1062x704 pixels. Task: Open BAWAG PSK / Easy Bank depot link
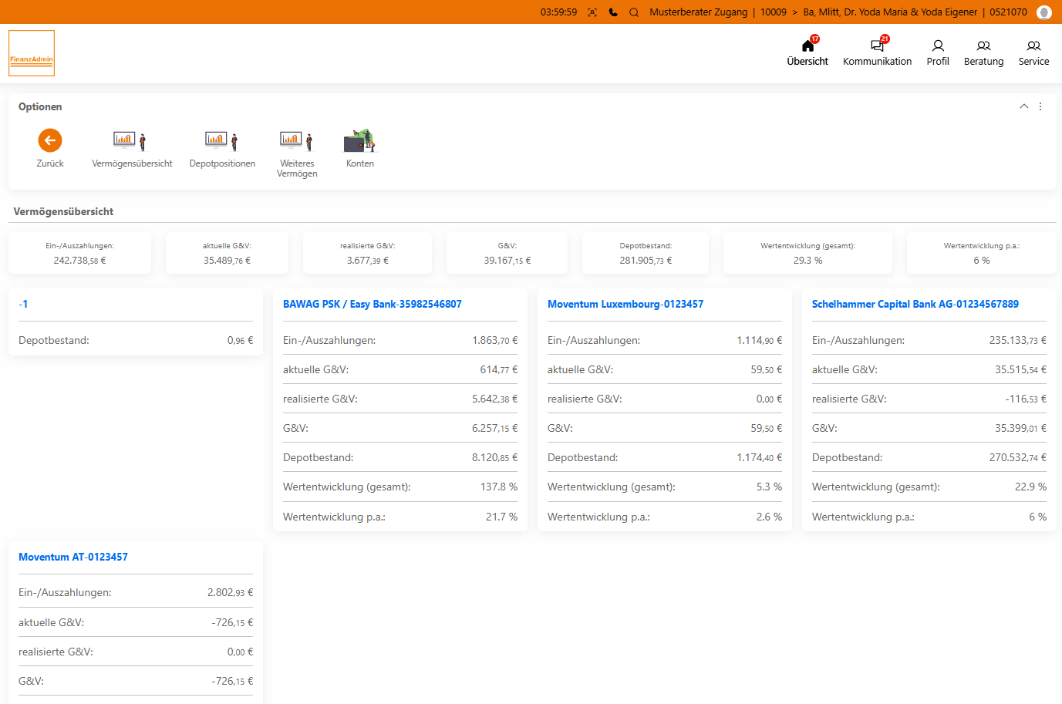click(x=373, y=304)
